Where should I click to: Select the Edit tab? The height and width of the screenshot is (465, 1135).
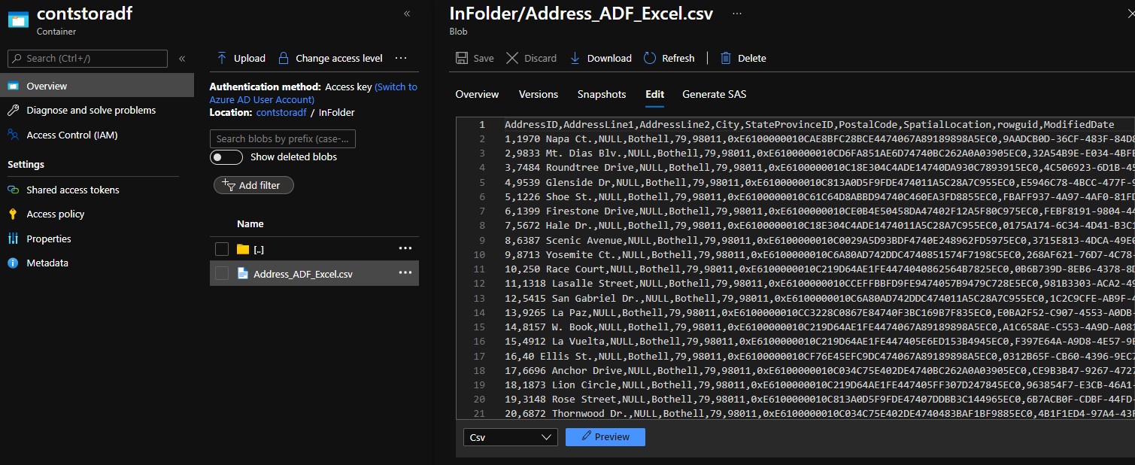(x=654, y=94)
